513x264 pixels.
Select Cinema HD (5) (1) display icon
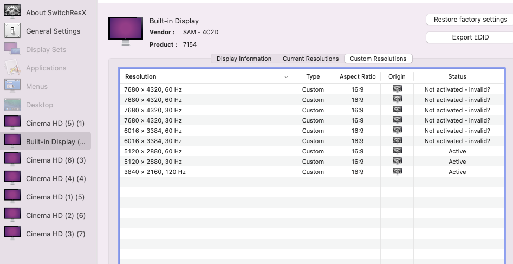[12, 123]
